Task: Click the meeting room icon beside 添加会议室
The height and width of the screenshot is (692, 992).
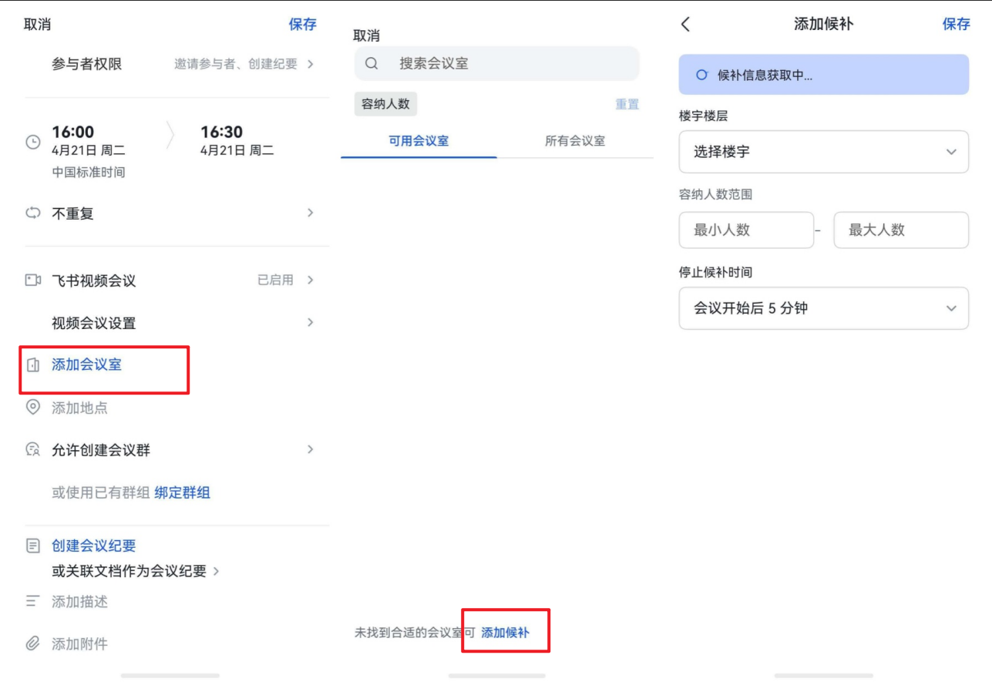Action: click(33, 364)
